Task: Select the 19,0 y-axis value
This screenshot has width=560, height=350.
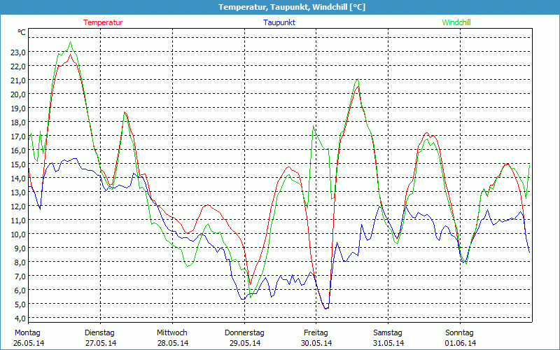Action: click(x=18, y=108)
